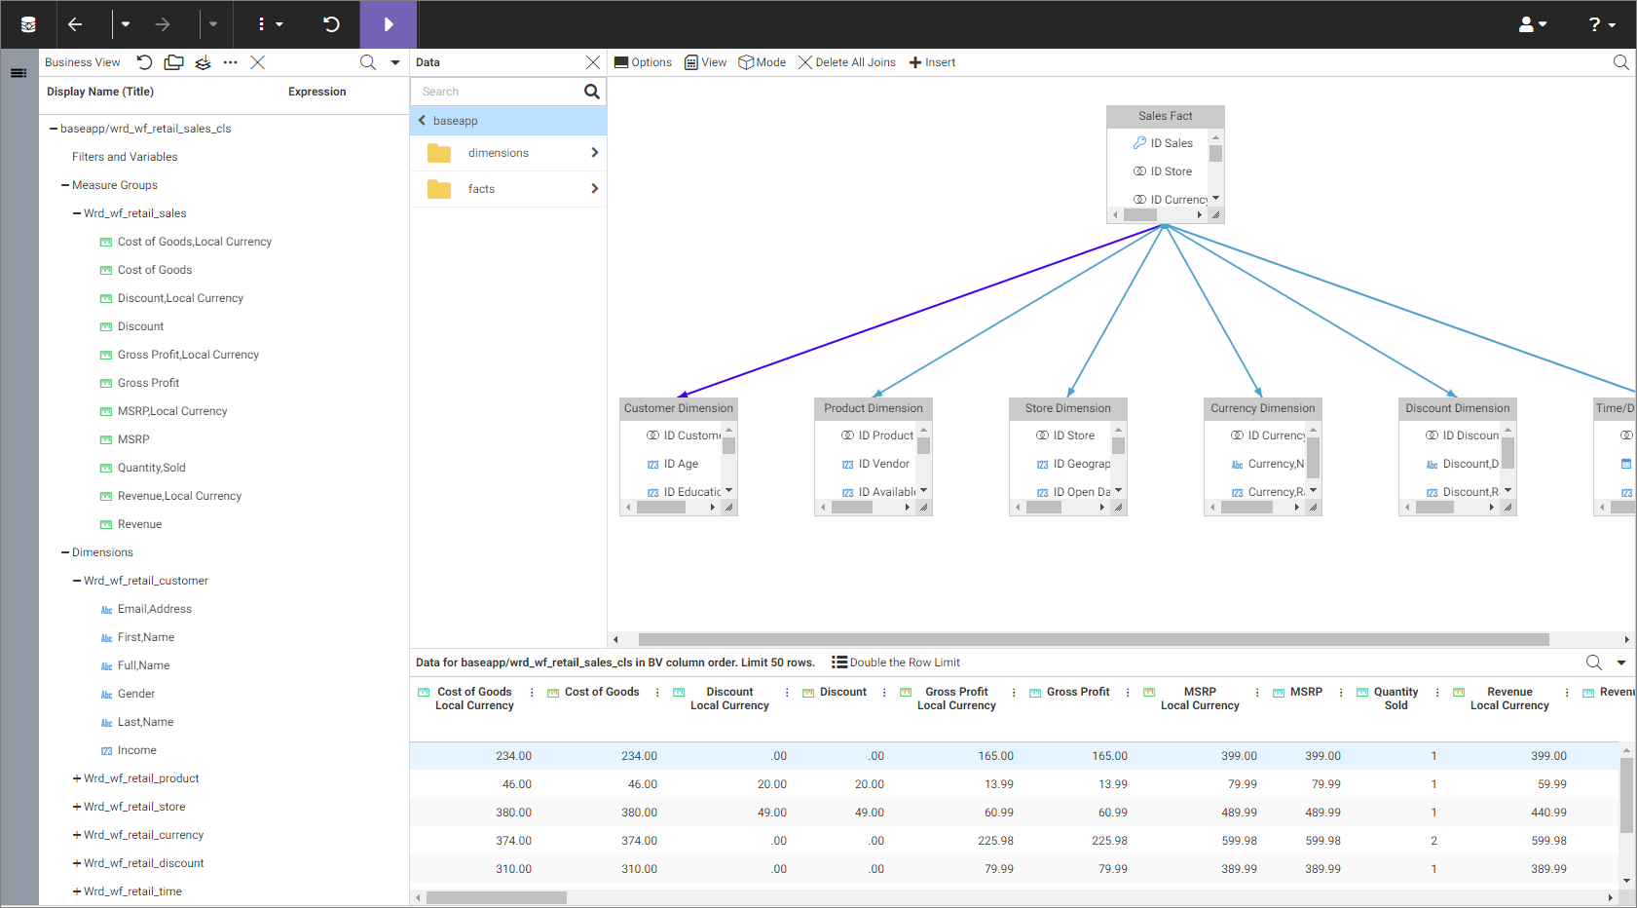Image resolution: width=1637 pixels, height=908 pixels.
Task: Expand the Wrd_wf_retail_store dimension
Action: coord(77,807)
